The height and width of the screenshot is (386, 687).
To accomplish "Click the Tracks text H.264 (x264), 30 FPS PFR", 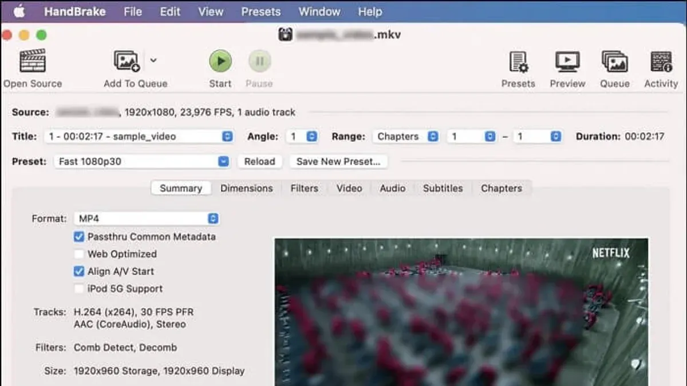I will (133, 312).
